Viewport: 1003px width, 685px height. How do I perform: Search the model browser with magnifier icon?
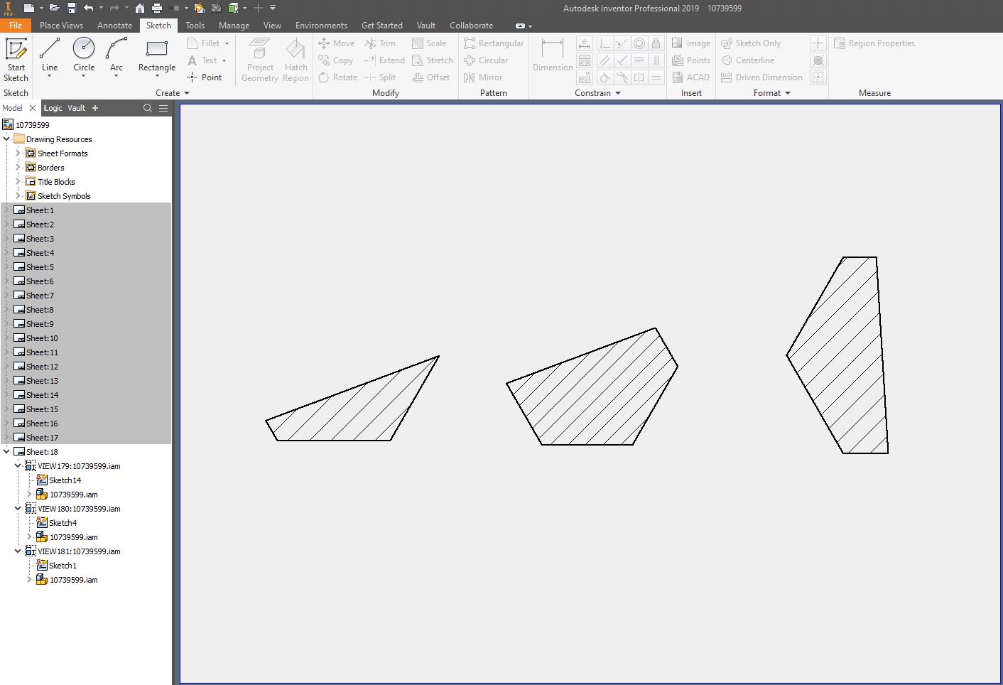click(148, 108)
